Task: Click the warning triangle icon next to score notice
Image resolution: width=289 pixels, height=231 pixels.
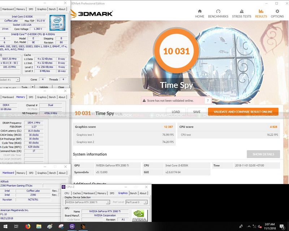Action: [144, 101]
